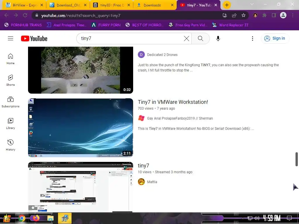Open 'Tiny7 in VMWare Workstation!' video title
Screen dimensions: 299x224
[x=173, y=102]
